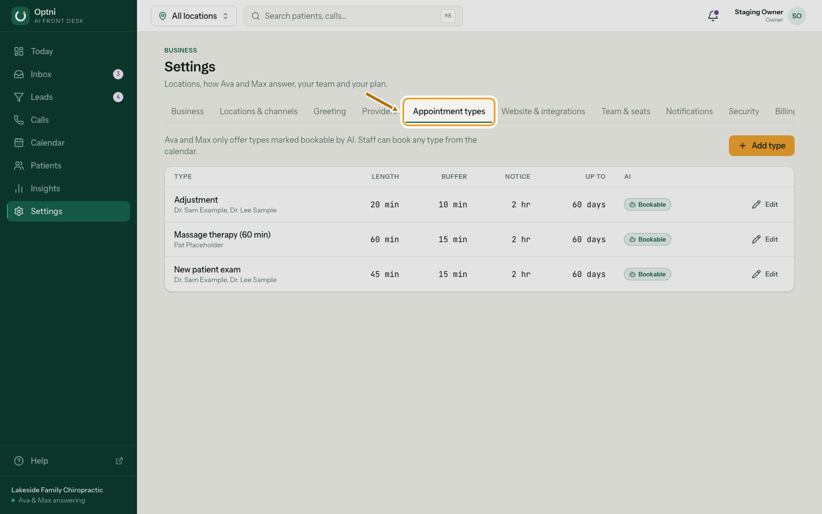This screenshot has height=514, width=822.
Task: Click the Bookable badge for Adjustment
Action: point(647,204)
